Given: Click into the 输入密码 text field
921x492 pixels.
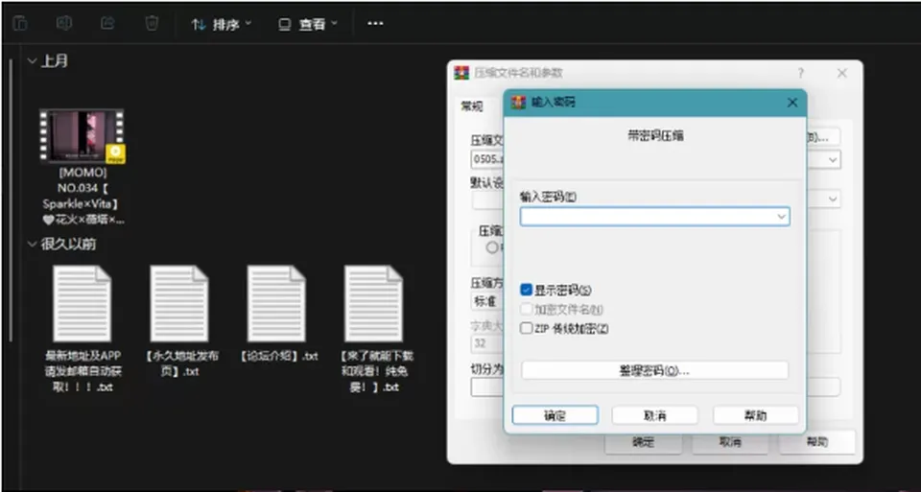Looking at the screenshot, I should [648, 217].
